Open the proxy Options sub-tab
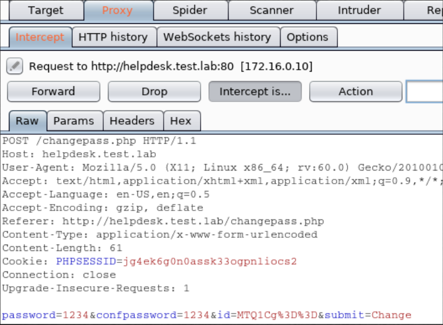The width and height of the screenshot is (443, 325). (x=307, y=37)
